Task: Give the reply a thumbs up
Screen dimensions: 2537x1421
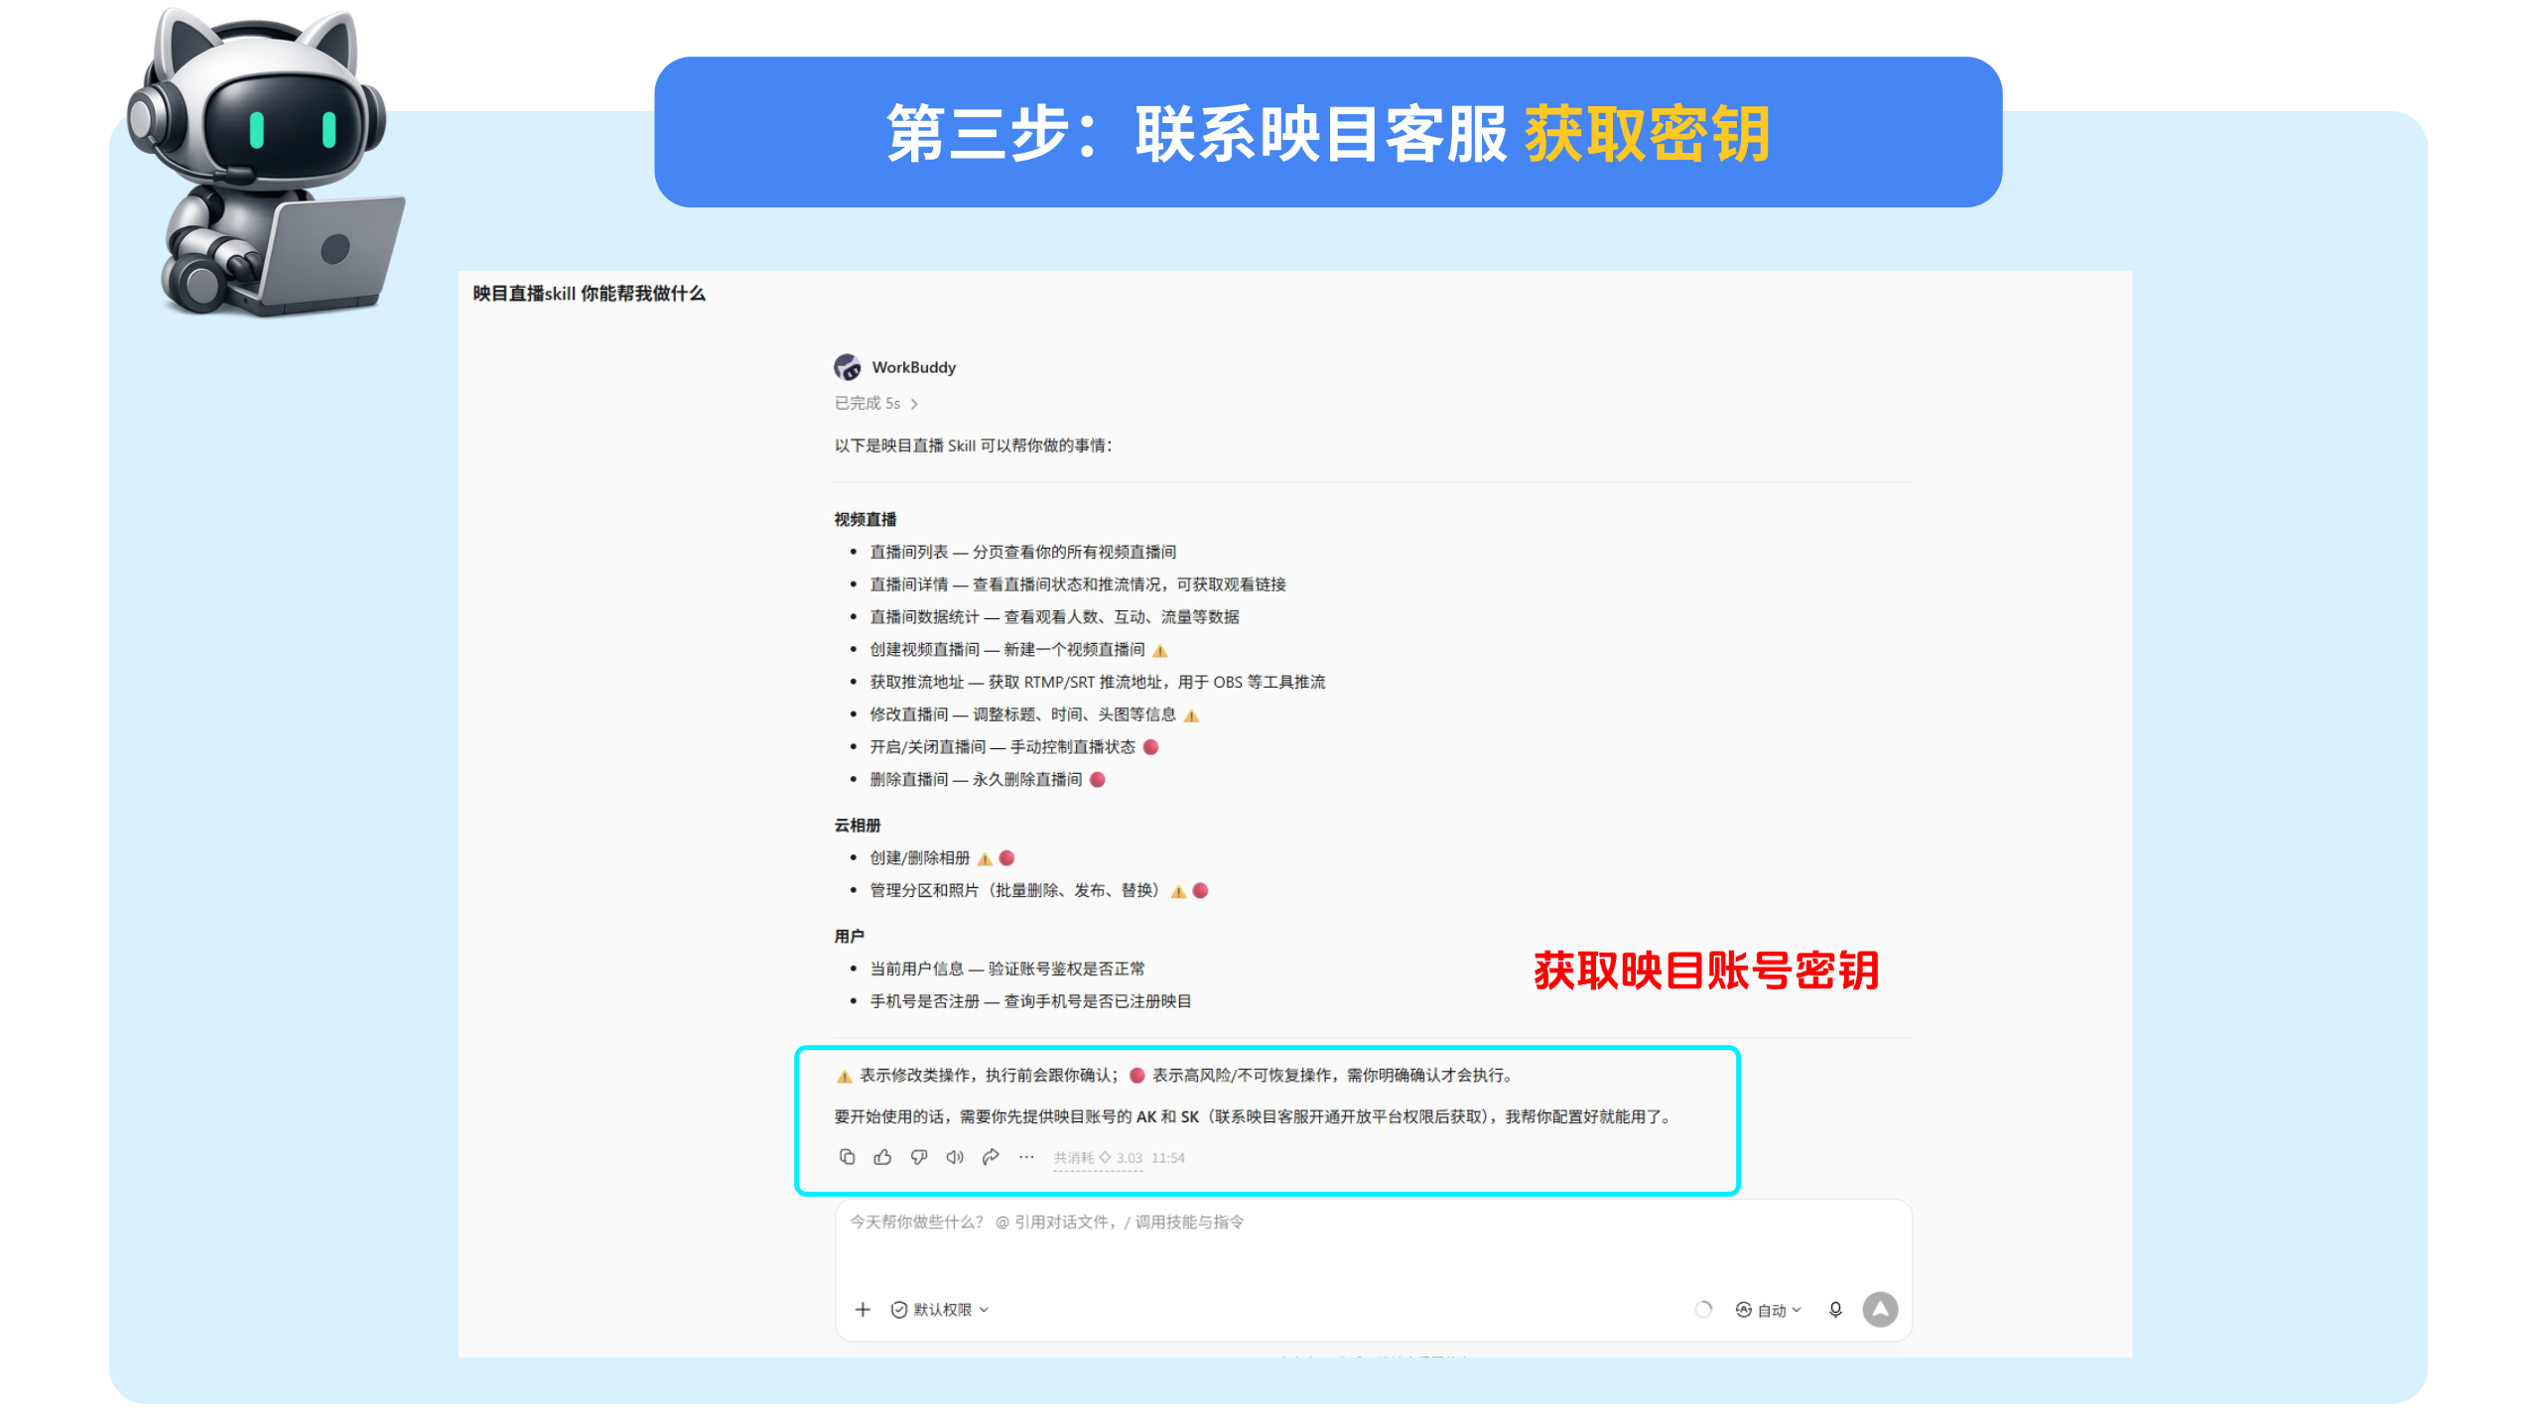Action: click(x=882, y=1157)
